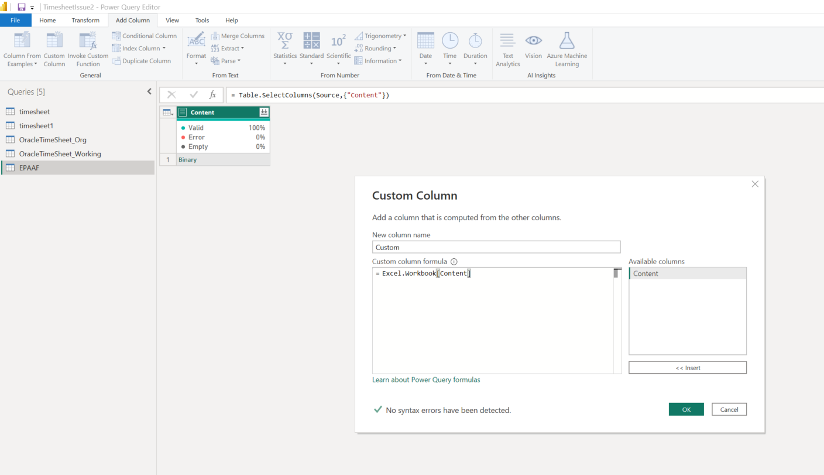The image size is (824, 475).
Task: Switch to the View tab
Action: (172, 20)
